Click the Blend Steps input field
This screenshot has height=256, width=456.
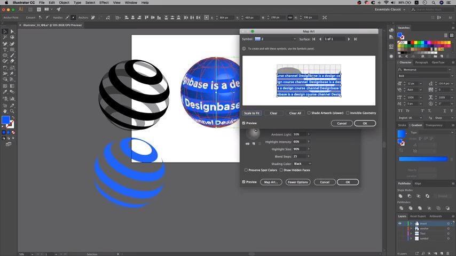[299, 156]
